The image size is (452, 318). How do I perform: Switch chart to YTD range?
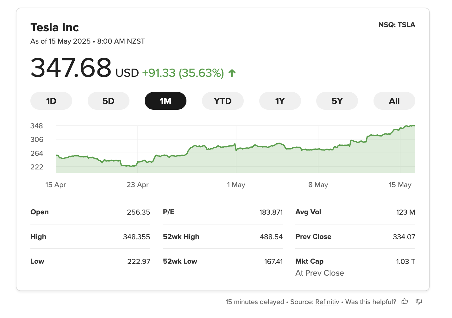click(x=223, y=101)
